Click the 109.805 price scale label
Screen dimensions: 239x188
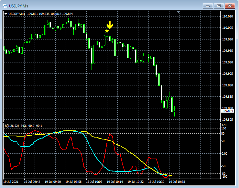[x=227, y=119]
